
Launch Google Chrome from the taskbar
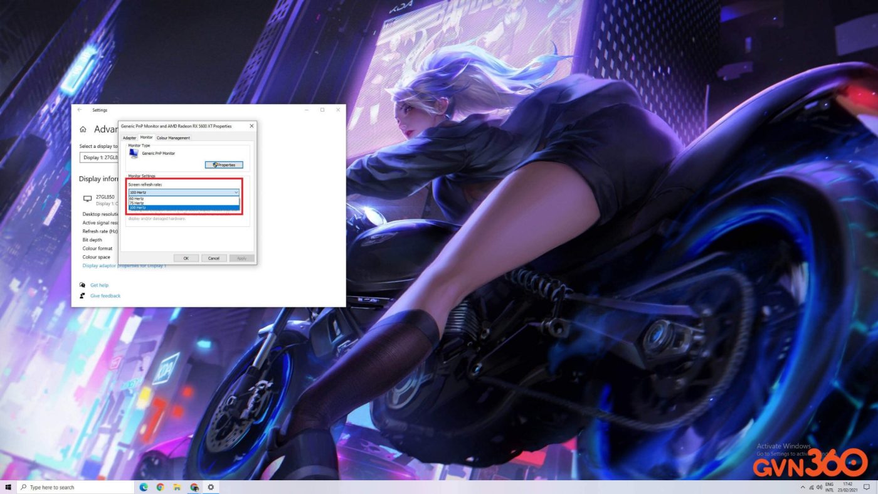(161, 487)
